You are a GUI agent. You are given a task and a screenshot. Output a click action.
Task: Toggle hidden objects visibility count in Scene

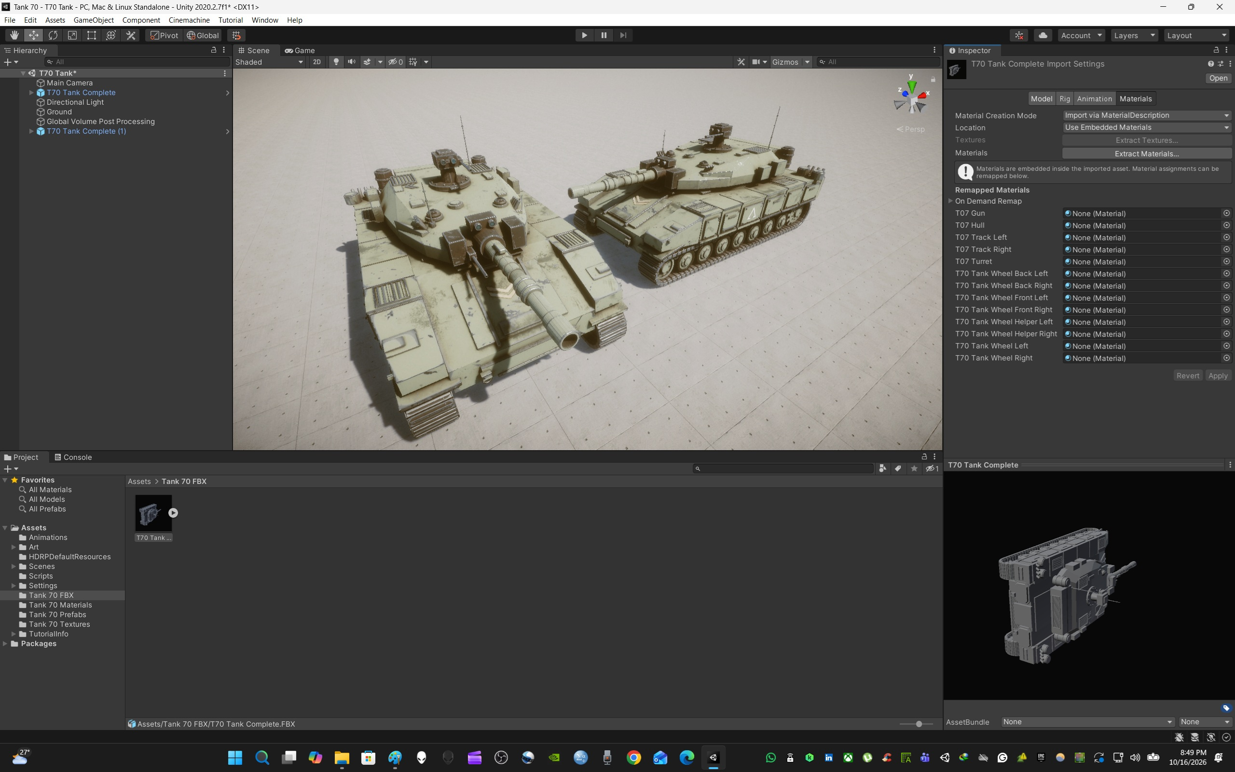coord(396,62)
